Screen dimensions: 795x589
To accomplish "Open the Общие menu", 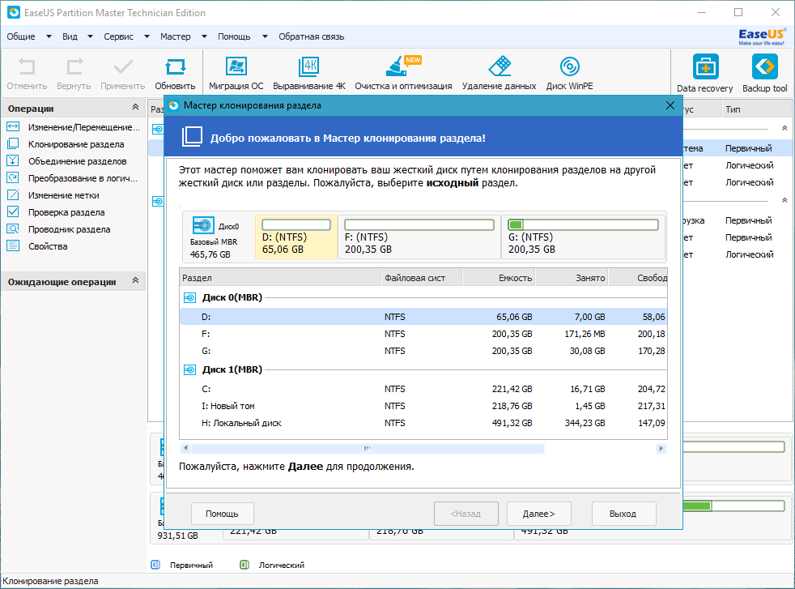I will [21, 36].
